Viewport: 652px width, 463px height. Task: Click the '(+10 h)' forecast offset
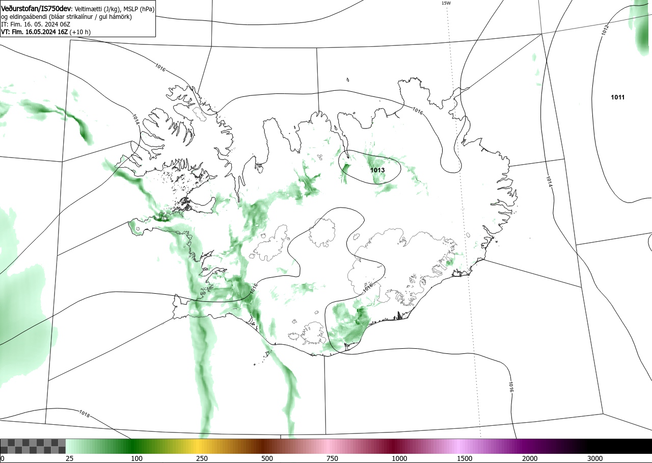[80, 32]
